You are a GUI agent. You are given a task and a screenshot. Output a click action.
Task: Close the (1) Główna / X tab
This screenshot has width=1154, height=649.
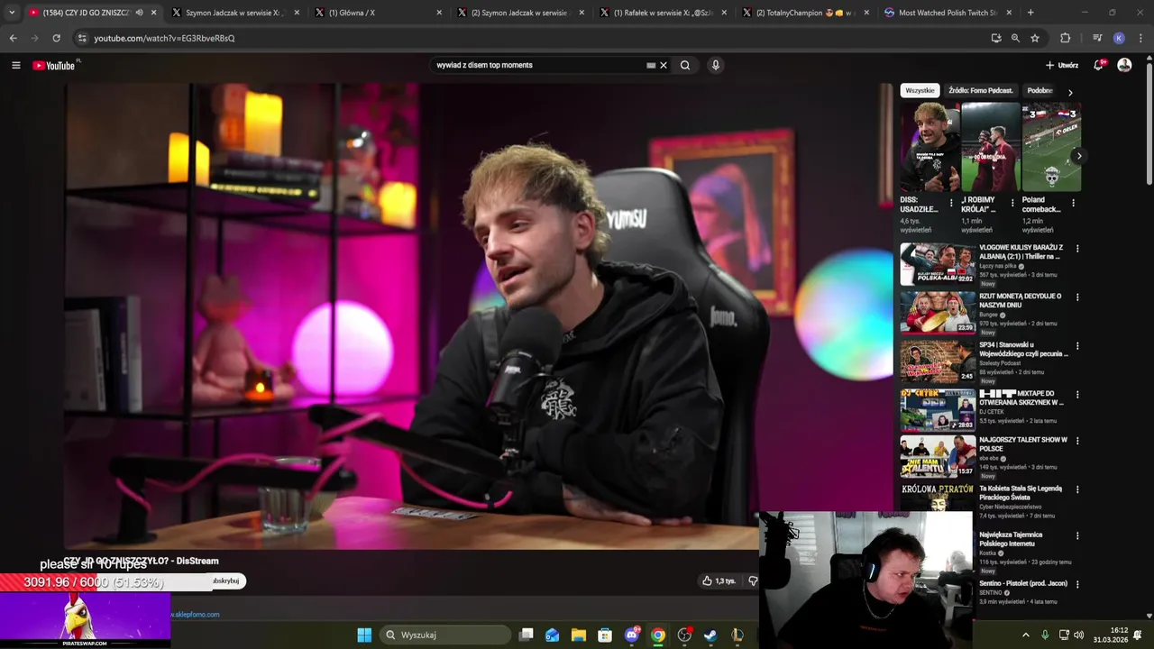[439, 13]
